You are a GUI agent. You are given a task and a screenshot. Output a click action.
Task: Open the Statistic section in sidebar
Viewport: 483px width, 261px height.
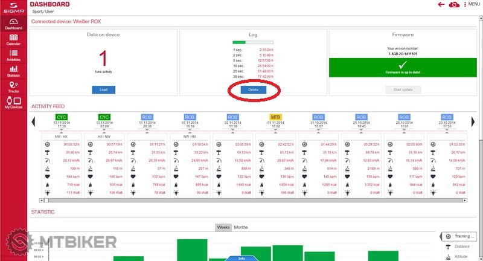[13, 71]
